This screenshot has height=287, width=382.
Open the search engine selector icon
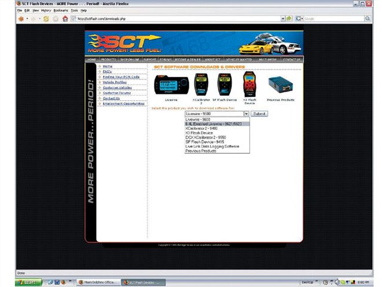click(299, 19)
